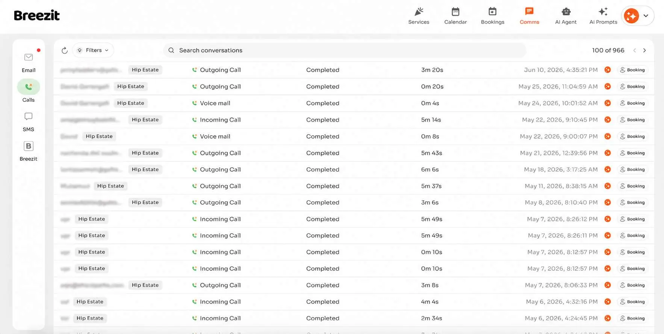Screen dimensions: 664x334
Task: Open Incoming Call from May 7, 8:26:11 PM
Action: 354,235
